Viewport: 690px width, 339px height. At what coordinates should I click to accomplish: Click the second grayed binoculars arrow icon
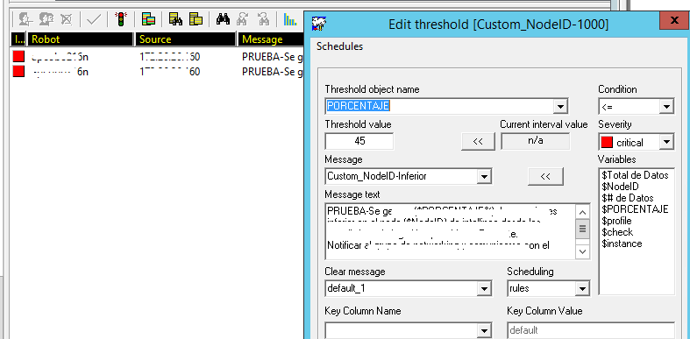pyautogui.click(x=263, y=19)
